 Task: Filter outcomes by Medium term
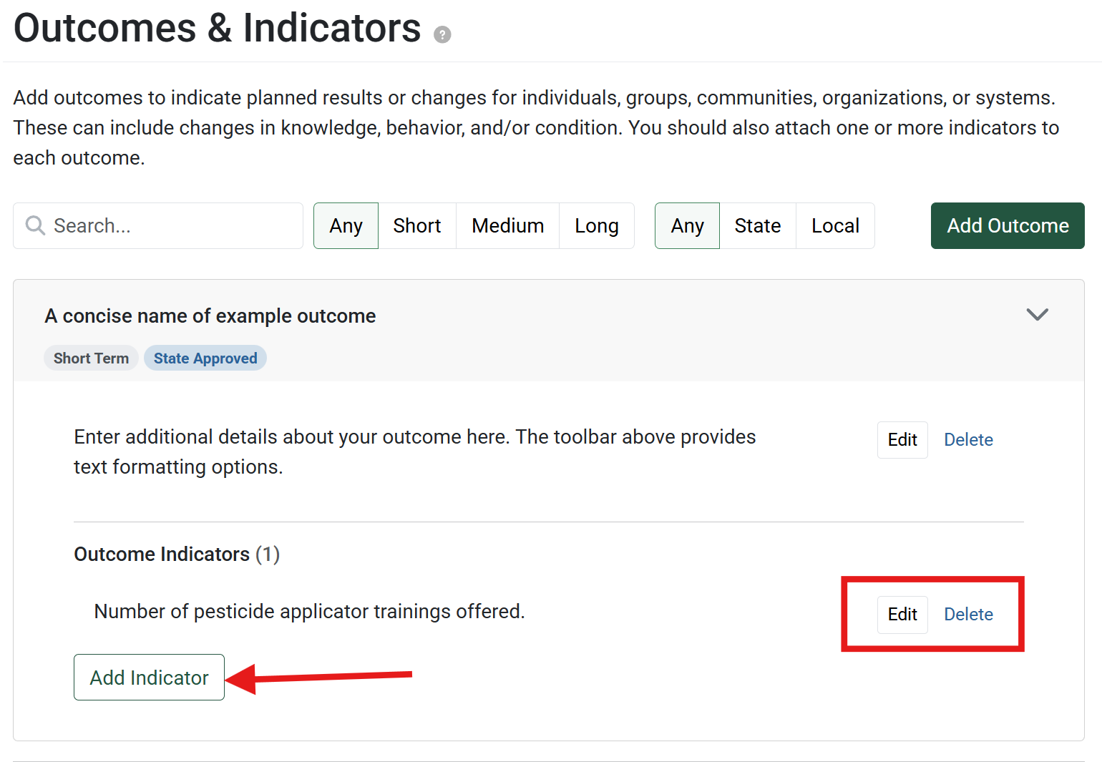(x=507, y=226)
